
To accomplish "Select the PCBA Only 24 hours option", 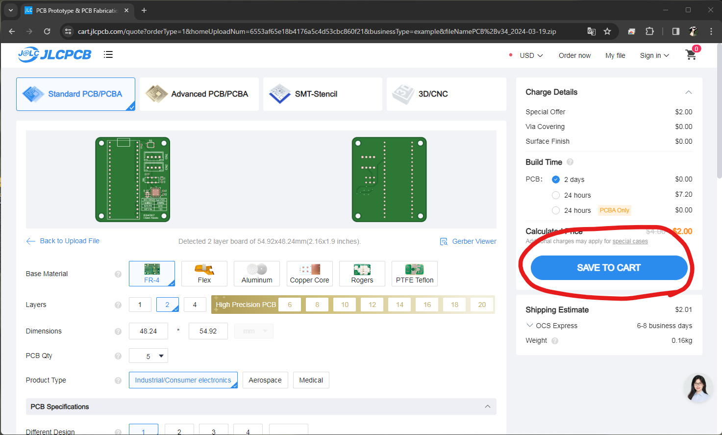I will pyautogui.click(x=556, y=210).
